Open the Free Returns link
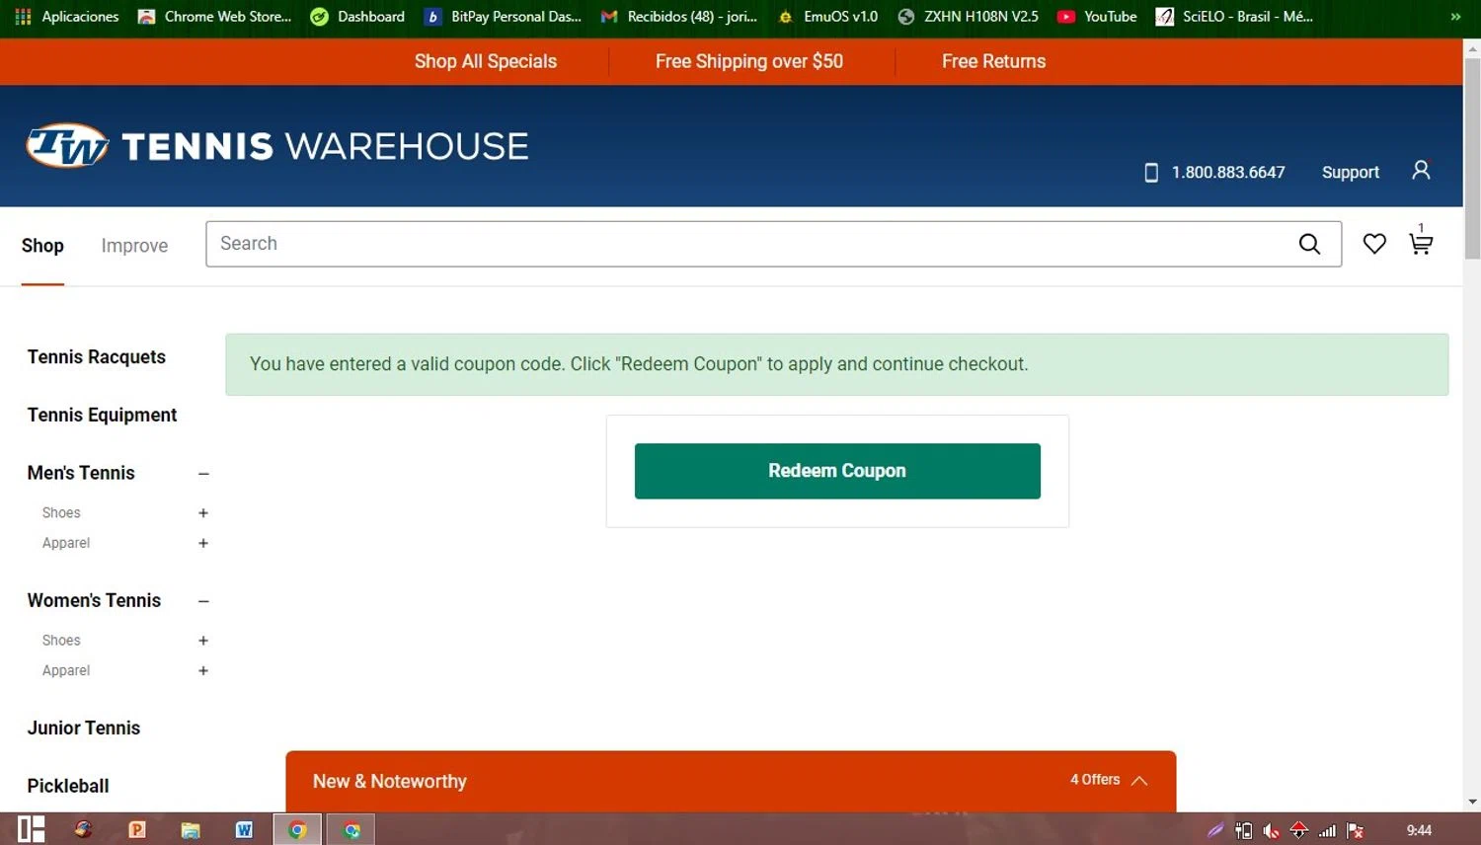The image size is (1481, 845). pos(993,61)
